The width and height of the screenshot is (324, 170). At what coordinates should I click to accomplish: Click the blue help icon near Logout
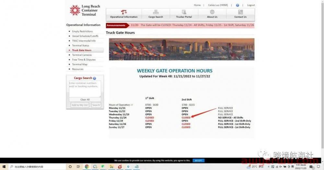point(237,5)
